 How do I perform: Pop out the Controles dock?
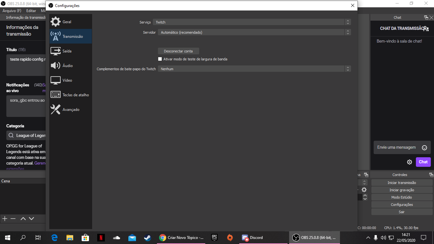tap(431, 175)
